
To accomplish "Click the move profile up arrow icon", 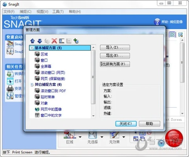I will click(33, 41).
